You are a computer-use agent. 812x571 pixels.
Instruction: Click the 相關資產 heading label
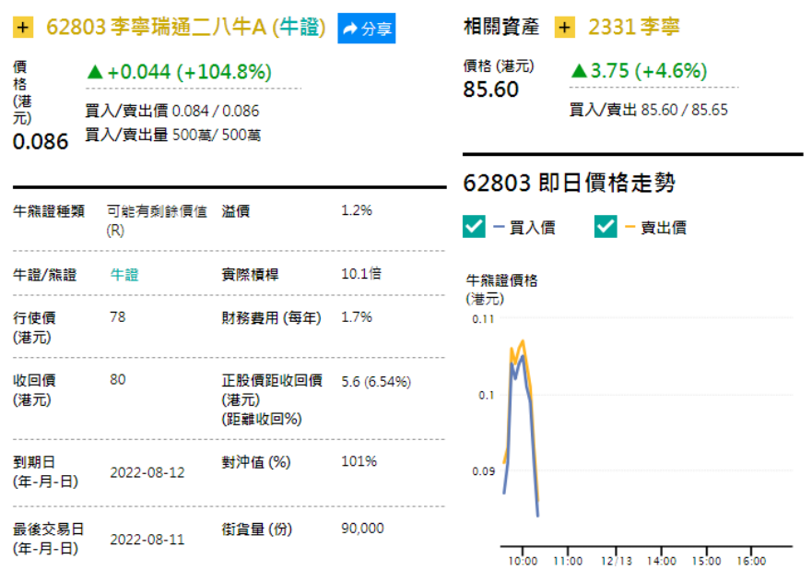coord(501,27)
